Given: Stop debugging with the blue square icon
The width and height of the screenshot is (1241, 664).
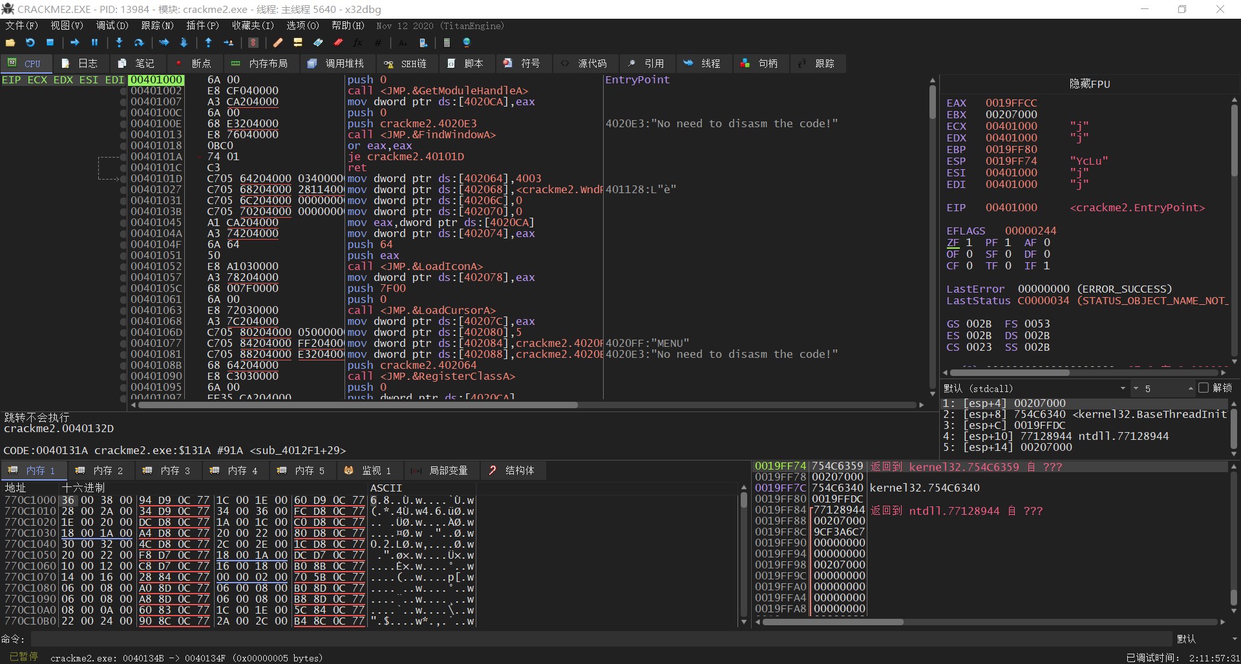Looking at the screenshot, I should (50, 43).
